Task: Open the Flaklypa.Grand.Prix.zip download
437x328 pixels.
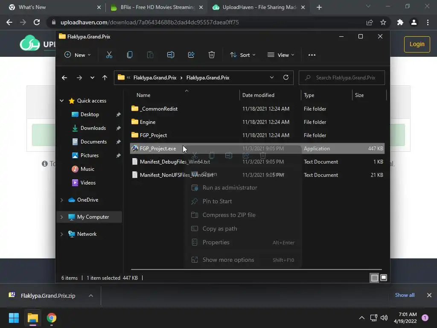Action: (x=48, y=296)
